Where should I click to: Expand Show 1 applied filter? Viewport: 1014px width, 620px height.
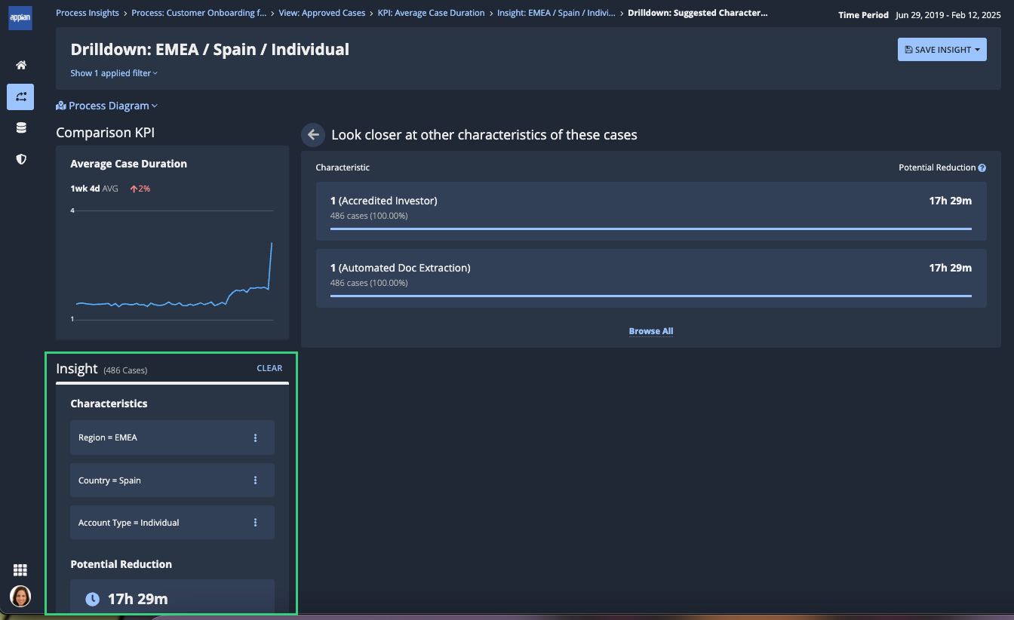pyautogui.click(x=114, y=73)
